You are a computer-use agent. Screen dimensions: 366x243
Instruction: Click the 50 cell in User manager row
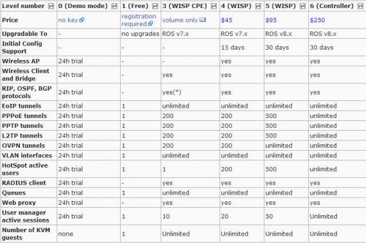click(x=269, y=216)
